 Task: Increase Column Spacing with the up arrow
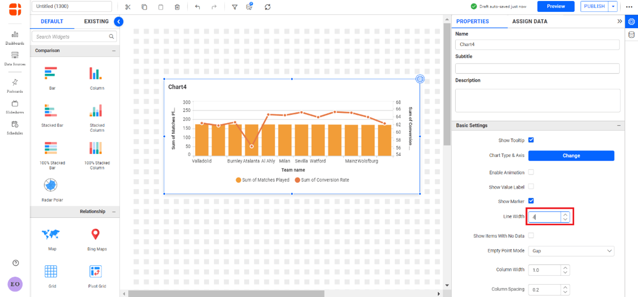pyautogui.click(x=565, y=287)
